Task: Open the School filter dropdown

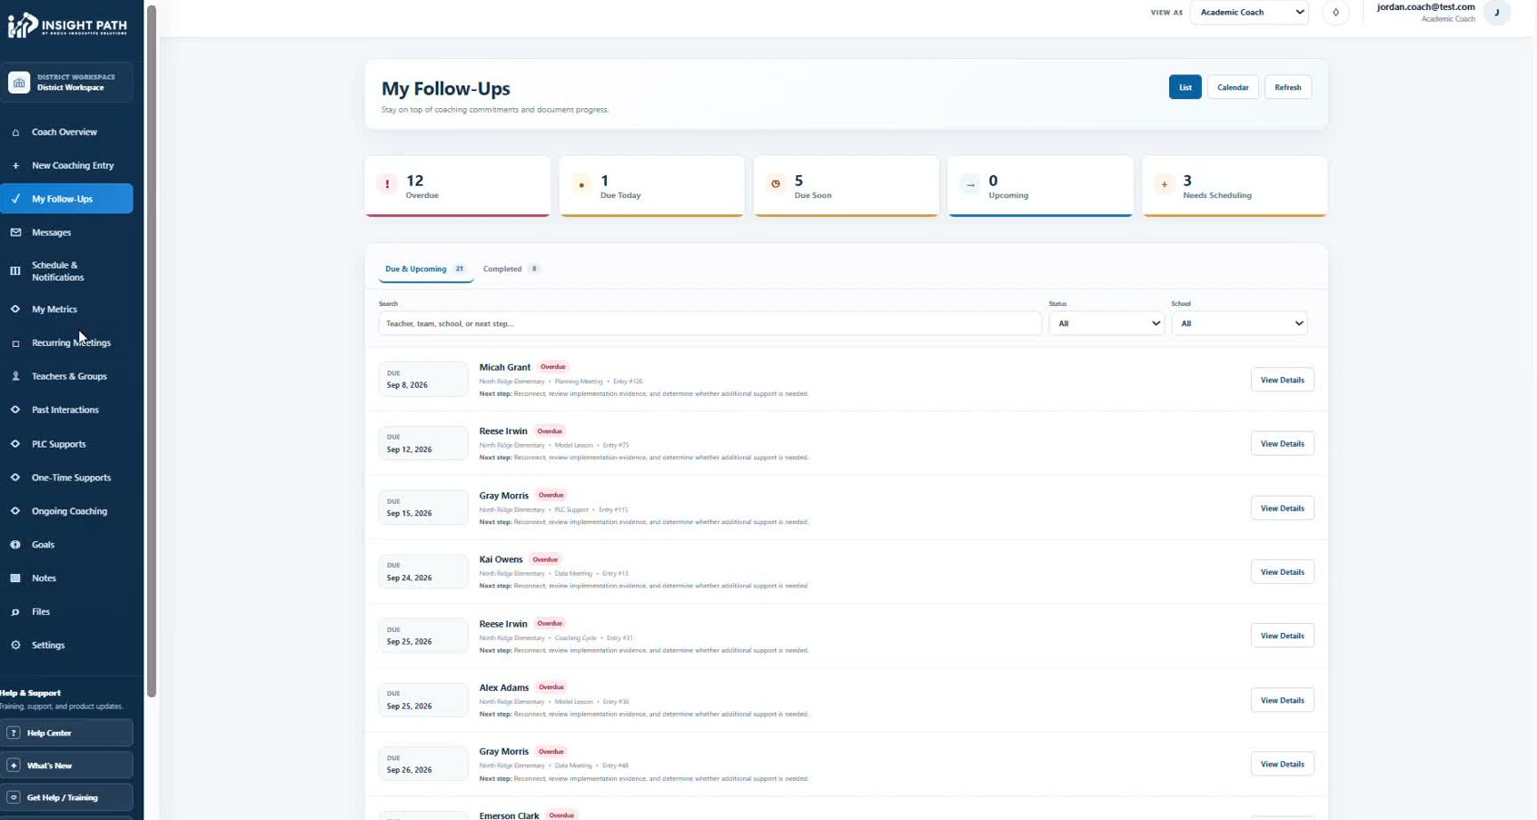Action: click(1239, 323)
